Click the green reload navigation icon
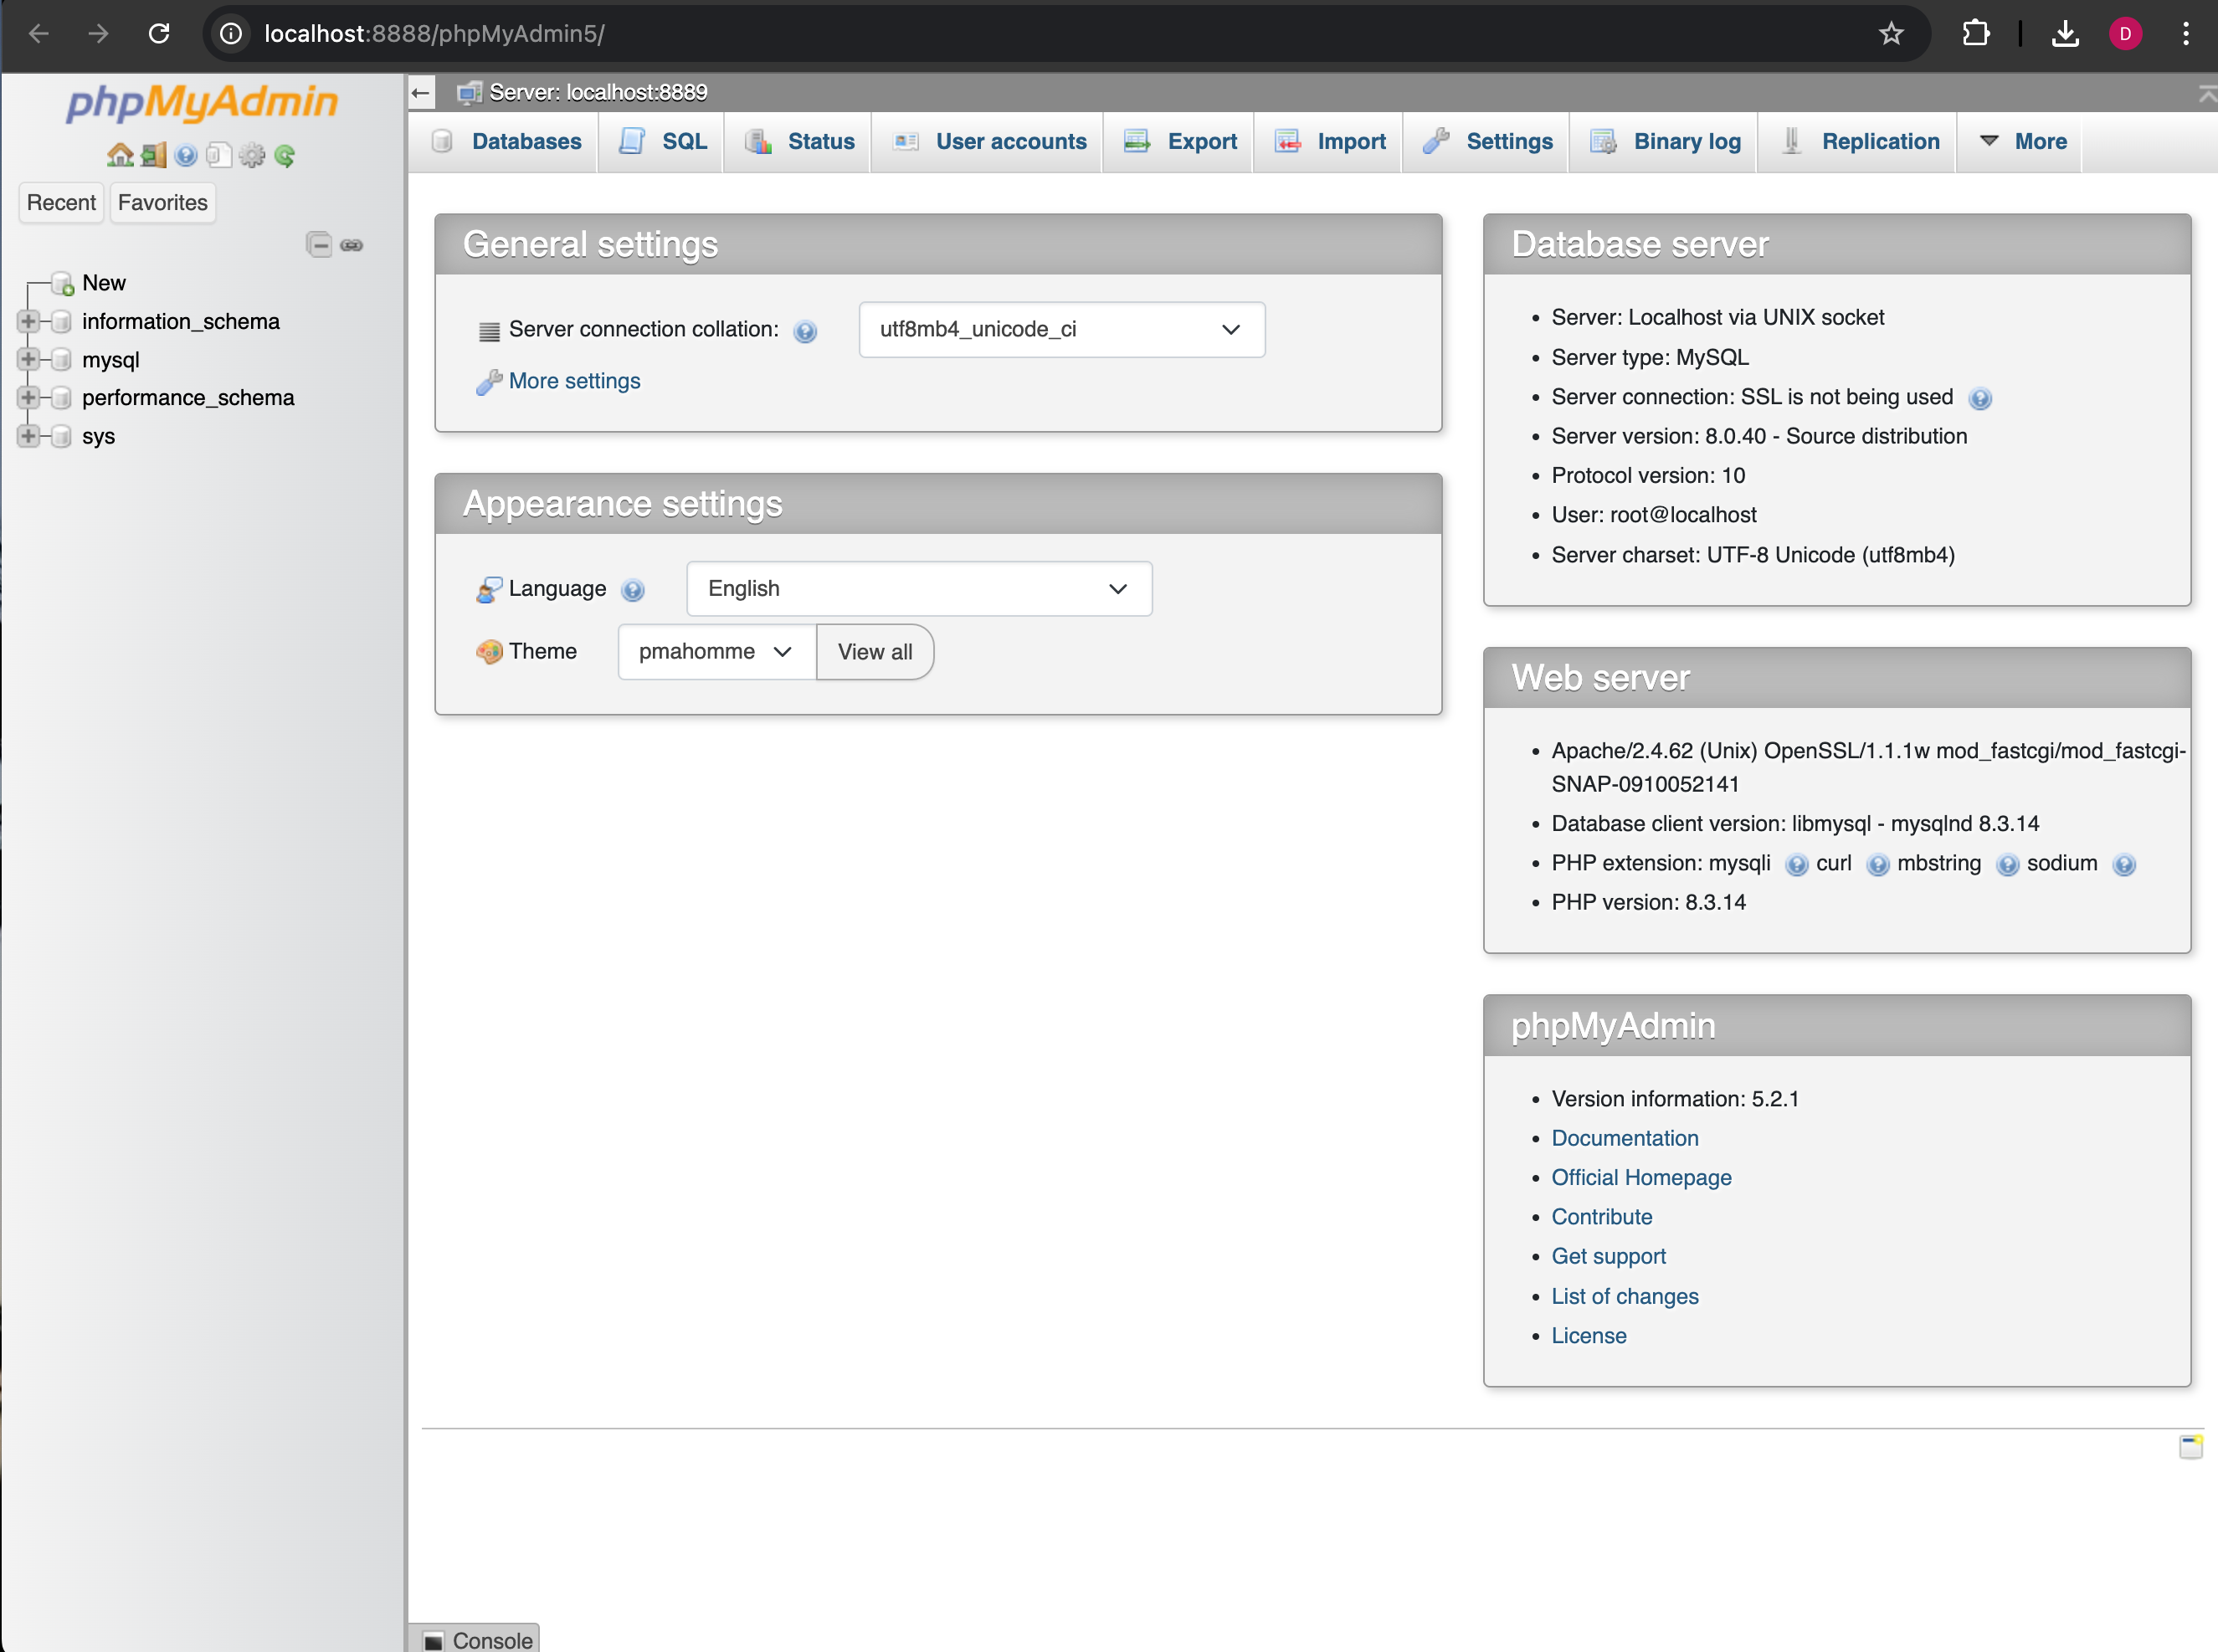 point(285,155)
